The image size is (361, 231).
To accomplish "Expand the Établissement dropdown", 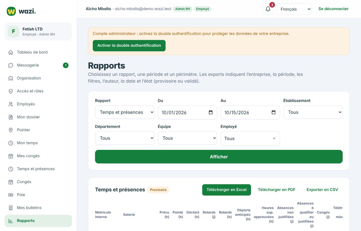I will (x=313, y=112).
